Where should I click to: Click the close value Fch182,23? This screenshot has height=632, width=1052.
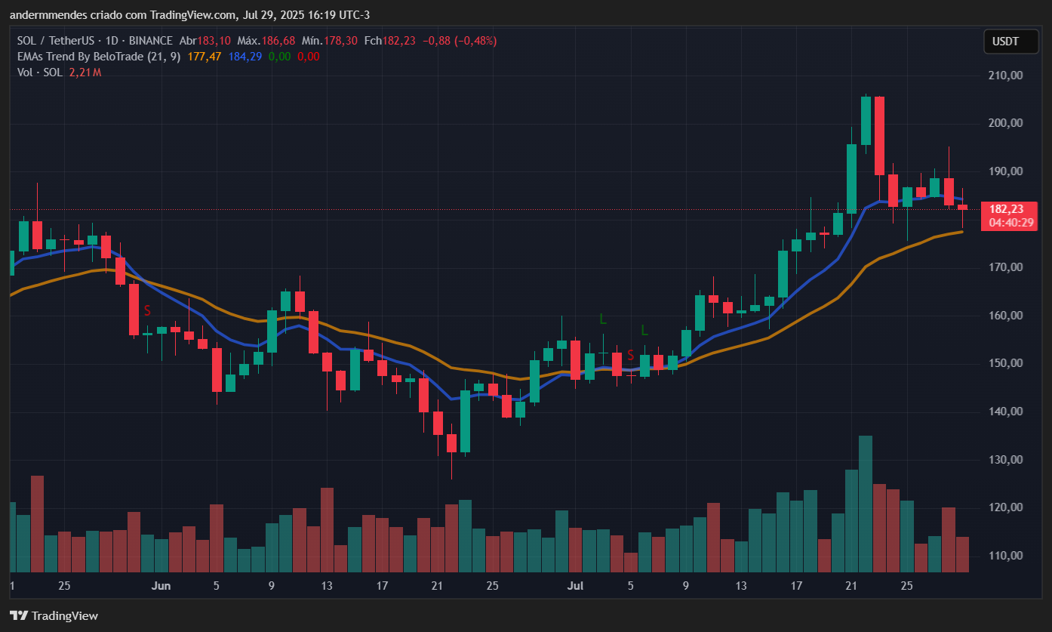click(x=389, y=41)
